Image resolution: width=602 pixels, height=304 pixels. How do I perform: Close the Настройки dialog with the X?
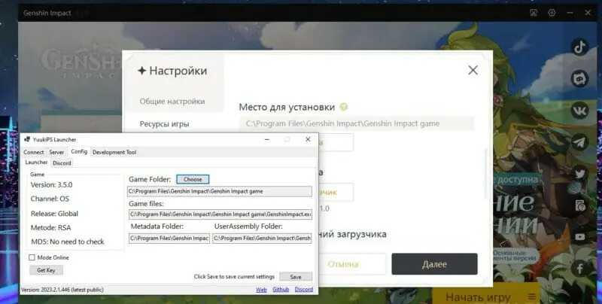(473, 70)
